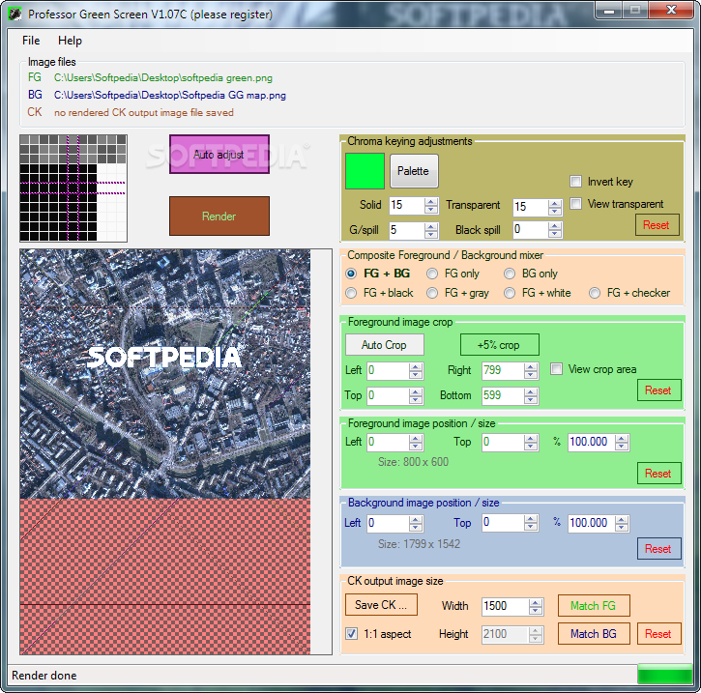Image resolution: width=701 pixels, height=693 pixels.
Task: Decrease the background position Top value
Action: click(531, 527)
